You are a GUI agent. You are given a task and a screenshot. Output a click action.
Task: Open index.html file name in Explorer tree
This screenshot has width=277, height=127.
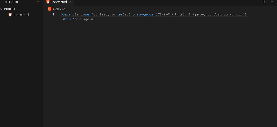[21, 15]
